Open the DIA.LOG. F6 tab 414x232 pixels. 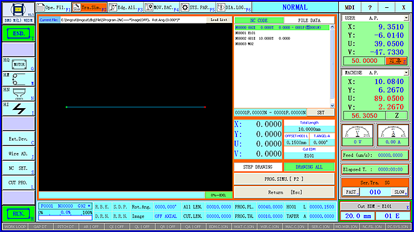[x=234, y=8]
